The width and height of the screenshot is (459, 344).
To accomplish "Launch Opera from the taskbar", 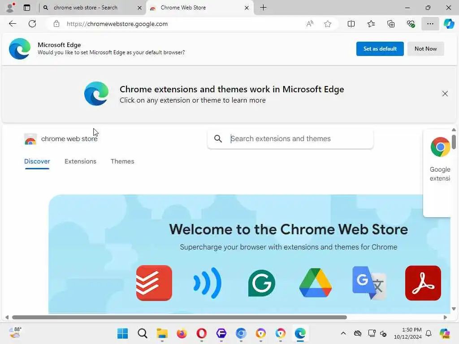I will [201, 333].
